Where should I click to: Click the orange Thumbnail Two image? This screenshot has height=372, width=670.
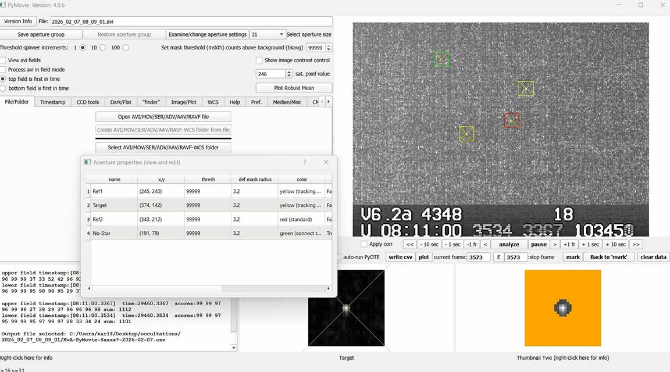tap(562, 307)
